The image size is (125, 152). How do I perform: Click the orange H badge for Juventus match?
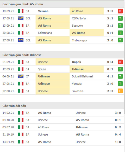pos(120,91)
